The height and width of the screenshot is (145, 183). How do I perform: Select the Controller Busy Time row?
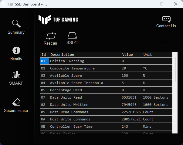[106, 126]
